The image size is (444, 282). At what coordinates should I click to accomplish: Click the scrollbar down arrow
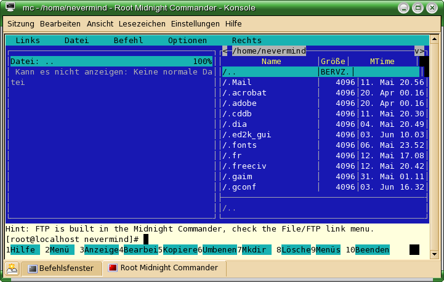[434, 254]
